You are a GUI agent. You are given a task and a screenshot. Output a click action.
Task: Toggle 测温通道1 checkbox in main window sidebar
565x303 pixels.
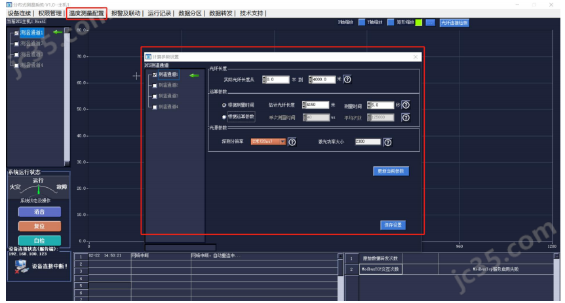(x=16, y=33)
